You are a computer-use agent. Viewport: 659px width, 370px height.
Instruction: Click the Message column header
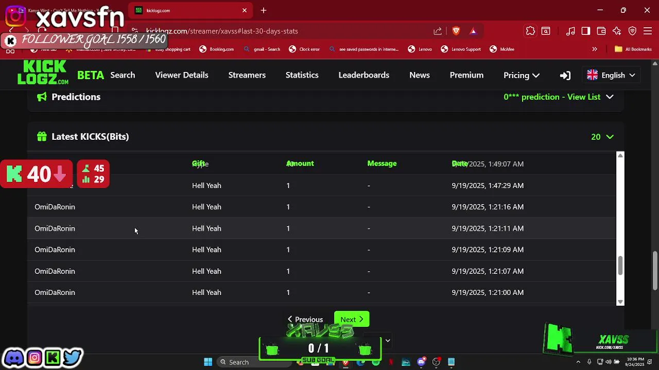coord(382,163)
